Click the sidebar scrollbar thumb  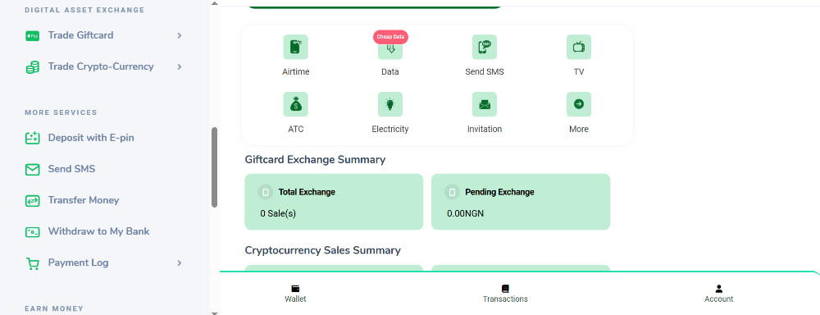click(214, 167)
